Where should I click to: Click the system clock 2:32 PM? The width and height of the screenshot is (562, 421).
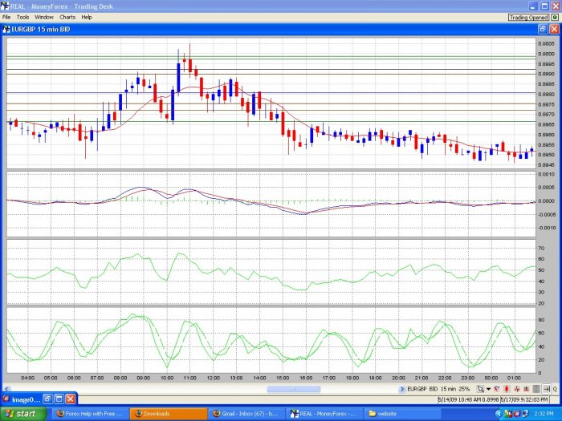coord(544,414)
